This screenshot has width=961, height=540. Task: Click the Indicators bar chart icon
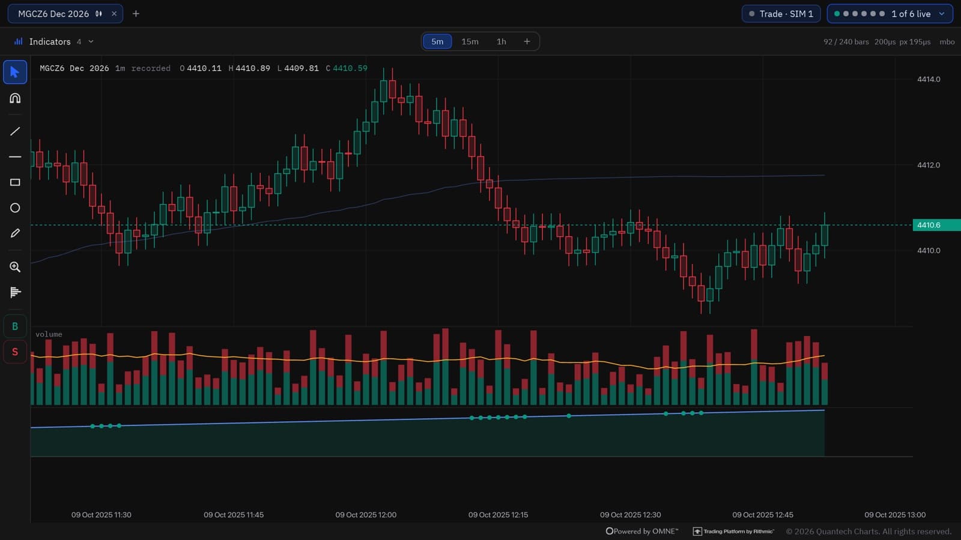19,41
